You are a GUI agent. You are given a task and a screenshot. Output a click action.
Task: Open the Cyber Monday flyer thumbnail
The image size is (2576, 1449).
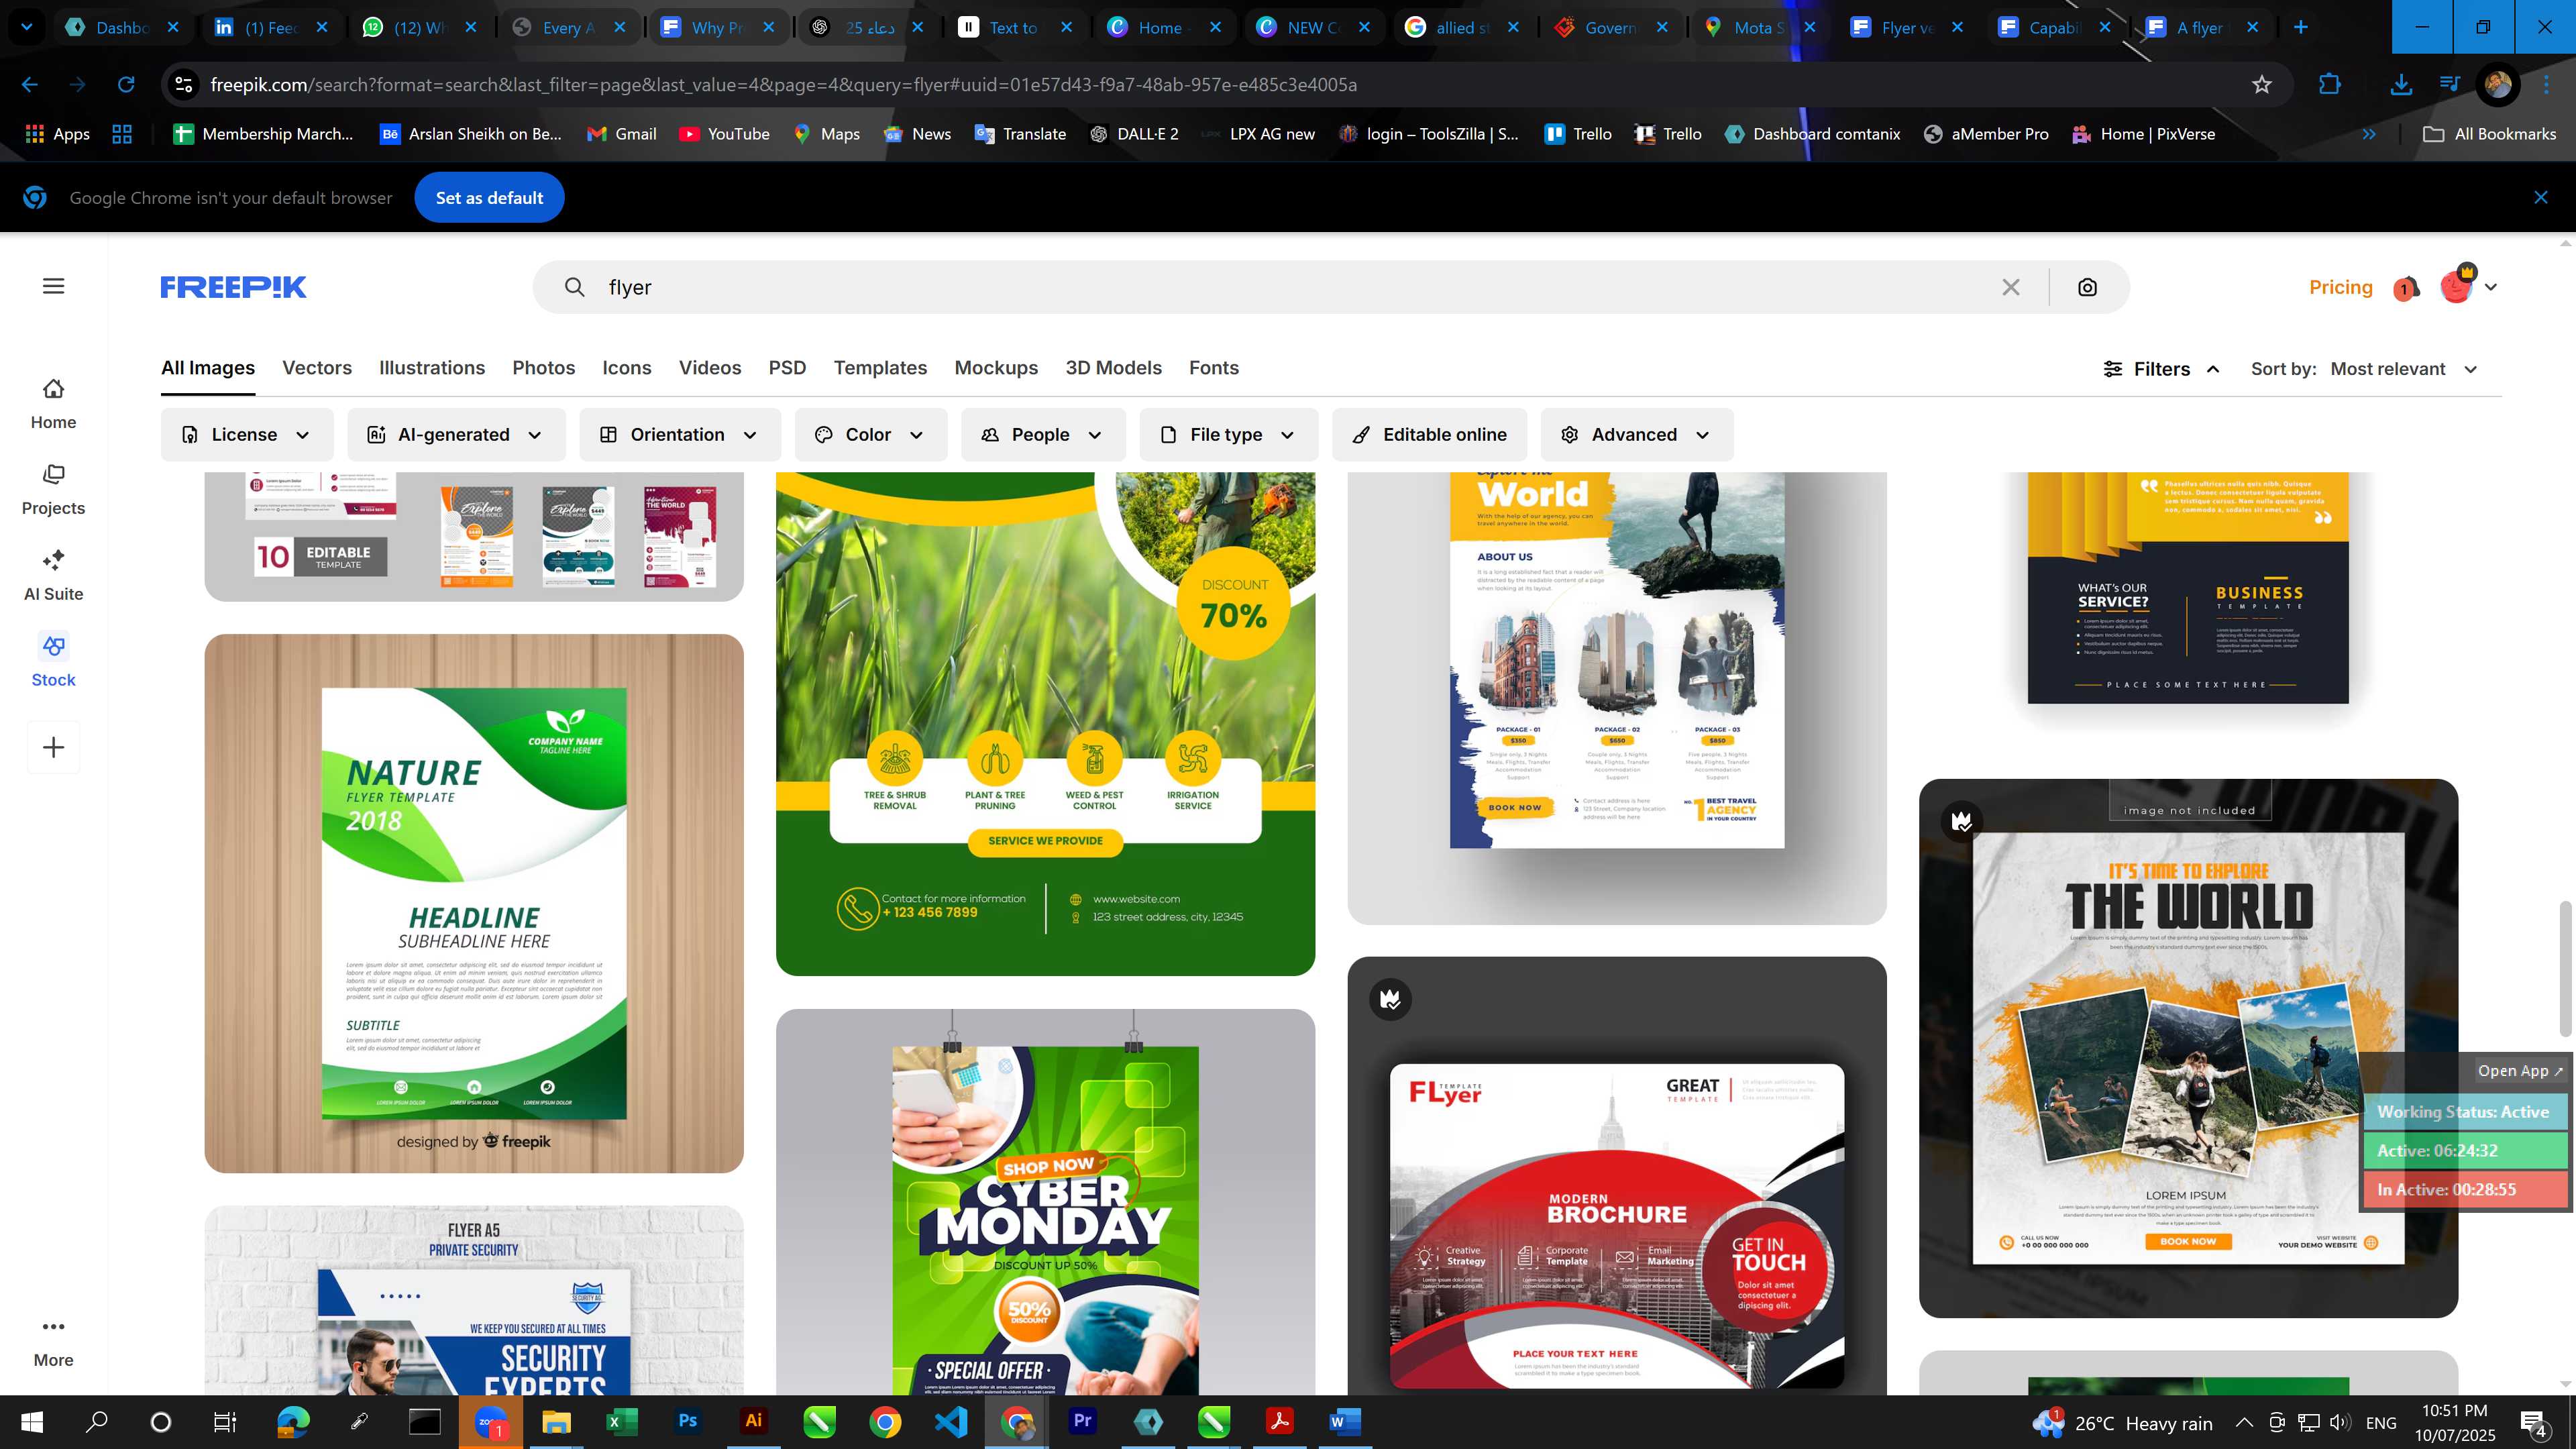(1045, 1202)
